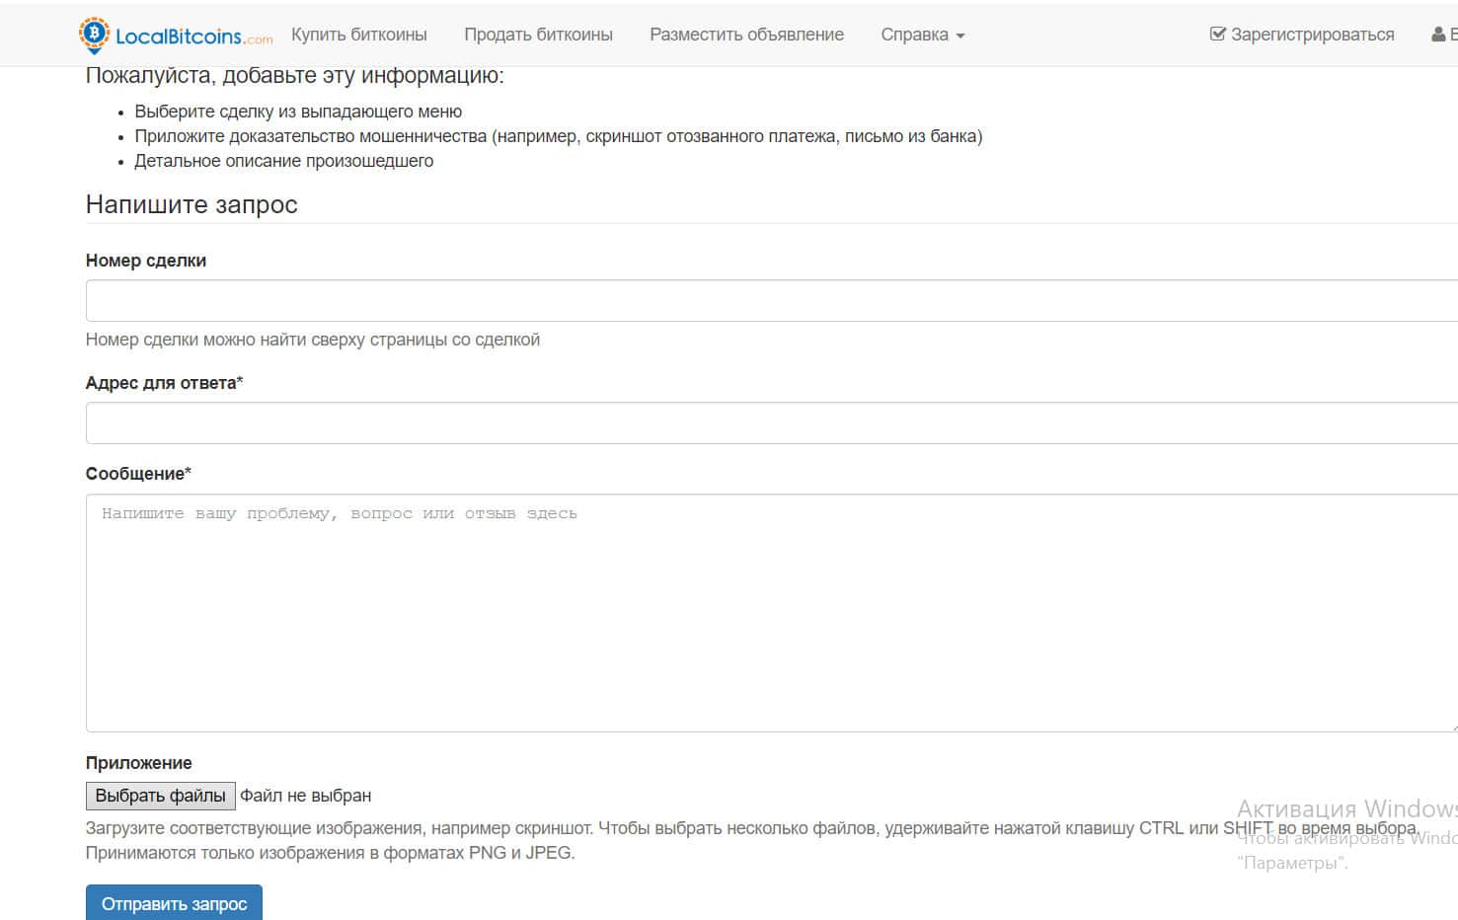Image resolution: width=1458 pixels, height=920 pixels.
Task: Click the checkmark icon beside Зарегистрироваться
Action: coord(1217,35)
